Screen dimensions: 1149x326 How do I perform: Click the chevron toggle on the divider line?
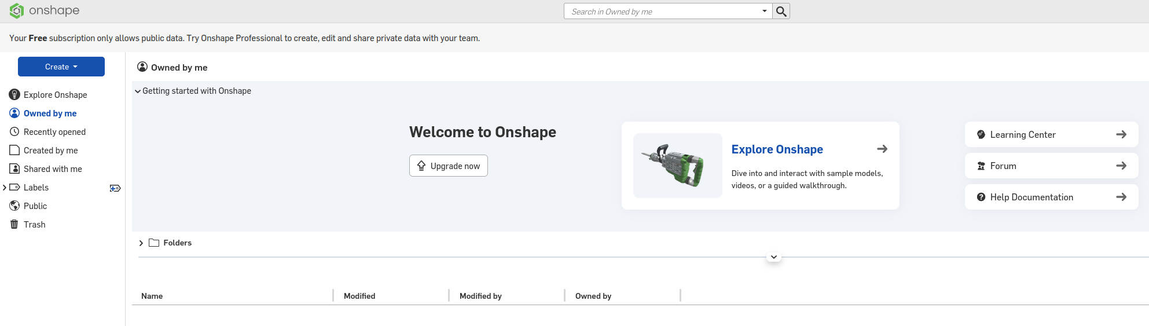[x=774, y=257]
